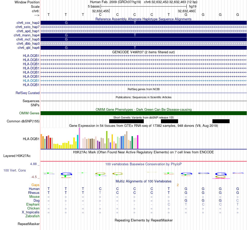247x230 pixels.
Task: Click the Zebrafish species label
Action: tap(32, 216)
